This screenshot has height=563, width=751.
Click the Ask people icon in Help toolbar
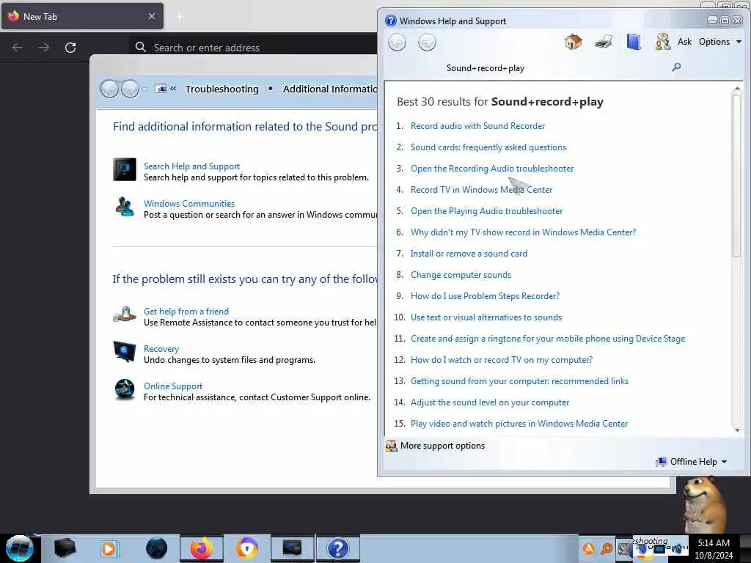(663, 42)
